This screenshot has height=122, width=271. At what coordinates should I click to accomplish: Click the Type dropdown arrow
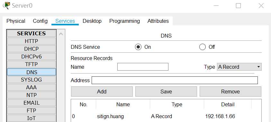pos(258,67)
